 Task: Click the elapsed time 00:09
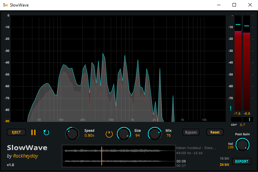[x=181, y=161]
